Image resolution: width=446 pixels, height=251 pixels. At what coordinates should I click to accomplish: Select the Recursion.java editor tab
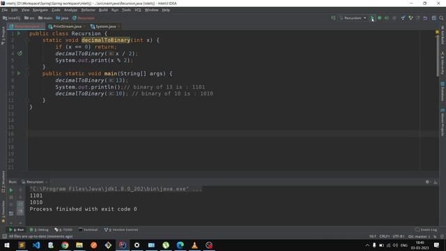tap(26, 26)
